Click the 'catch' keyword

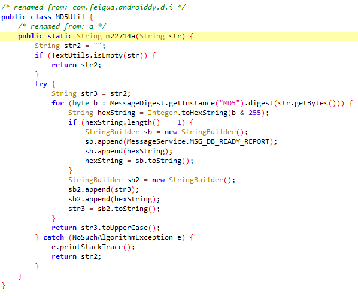[x=54, y=238]
